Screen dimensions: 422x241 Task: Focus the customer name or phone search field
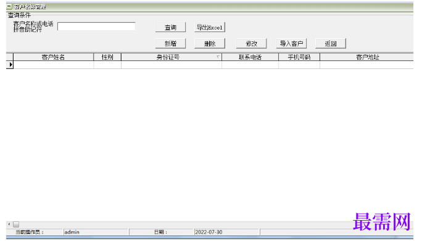pyautogui.click(x=96, y=27)
